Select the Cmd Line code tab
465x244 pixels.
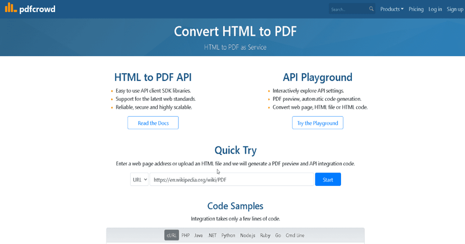[295, 235]
